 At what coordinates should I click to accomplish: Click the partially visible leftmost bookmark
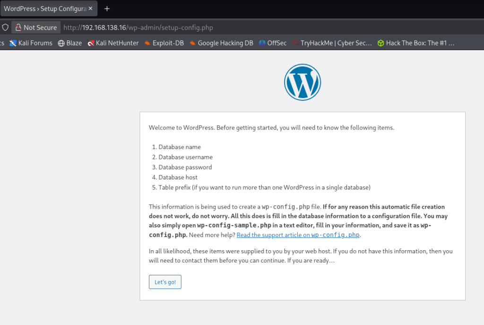coord(2,43)
